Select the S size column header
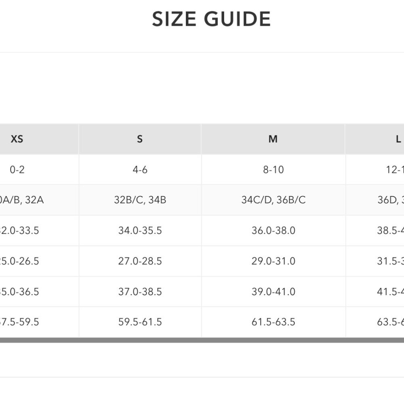Screen dimensions: 404x404 (x=140, y=139)
